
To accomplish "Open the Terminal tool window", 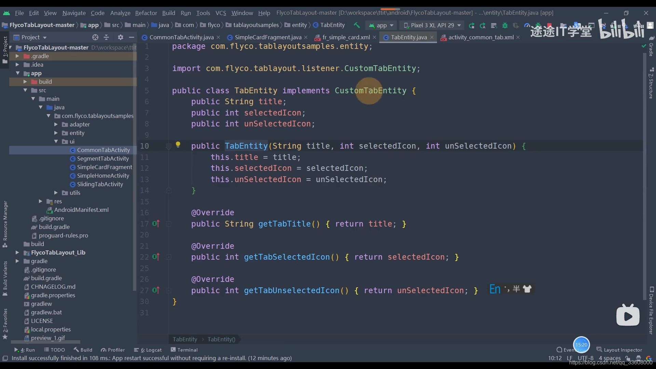I will click(184, 350).
